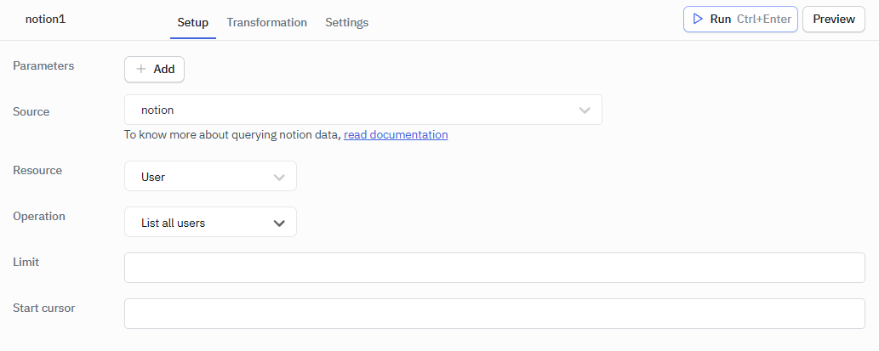Click the text 'To know more about querying notion data'
879x351 pixels.
point(232,135)
